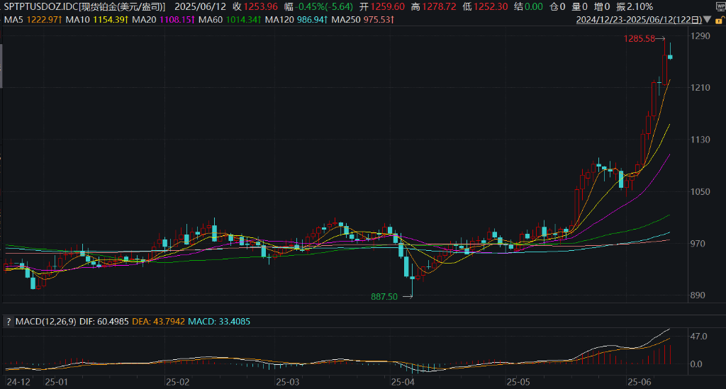Screen dimensions: 726x389
Task: Open date range 2024/12/23-2025/06/12 link
Action: (639, 20)
